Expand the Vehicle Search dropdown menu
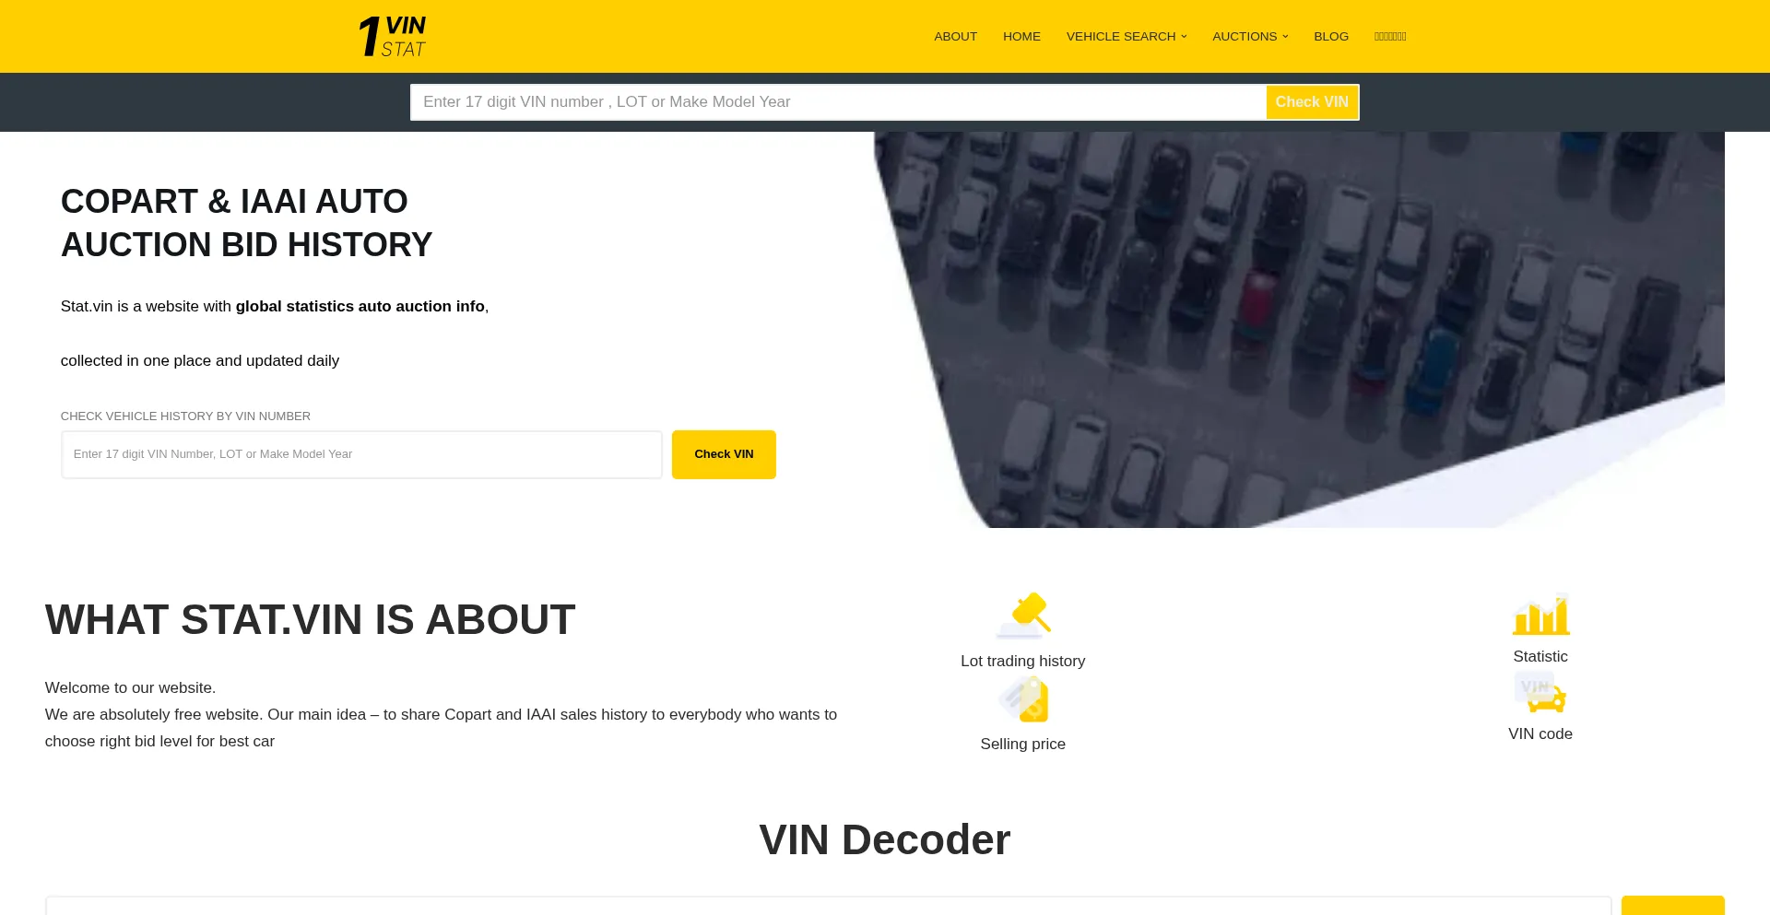This screenshot has height=915, width=1770. (x=1127, y=37)
